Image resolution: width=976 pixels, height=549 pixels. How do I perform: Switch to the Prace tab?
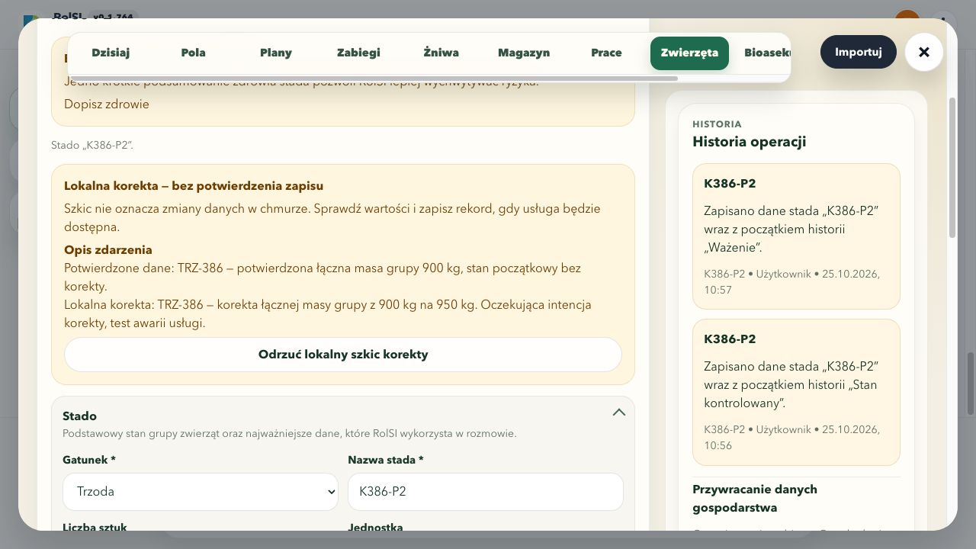[606, 53]
